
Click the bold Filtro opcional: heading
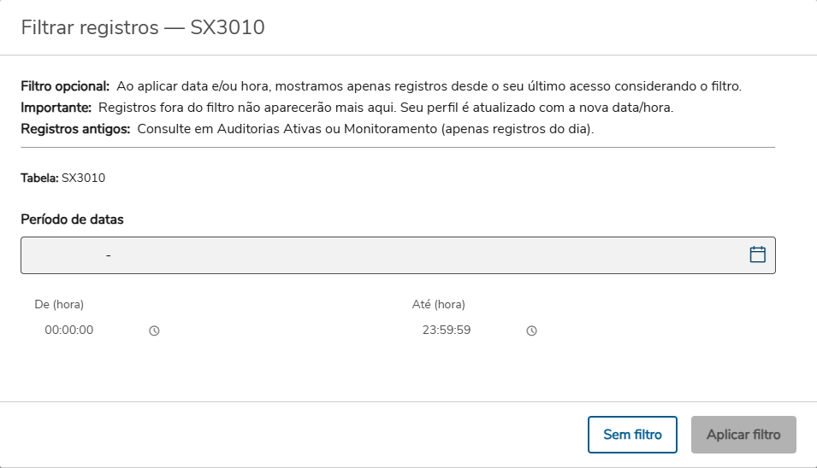tap(65, 86)
